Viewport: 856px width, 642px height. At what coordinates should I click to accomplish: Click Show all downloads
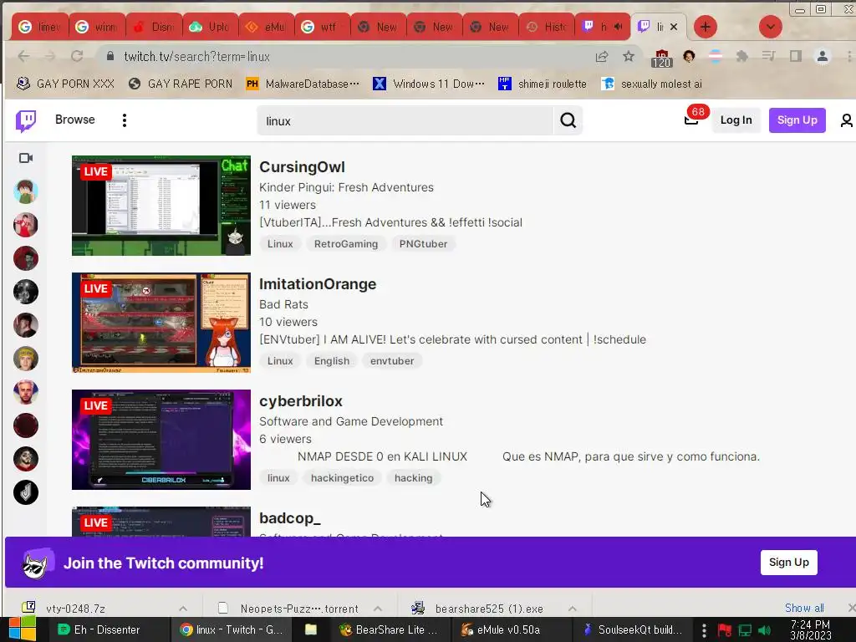tap(804, 609)
